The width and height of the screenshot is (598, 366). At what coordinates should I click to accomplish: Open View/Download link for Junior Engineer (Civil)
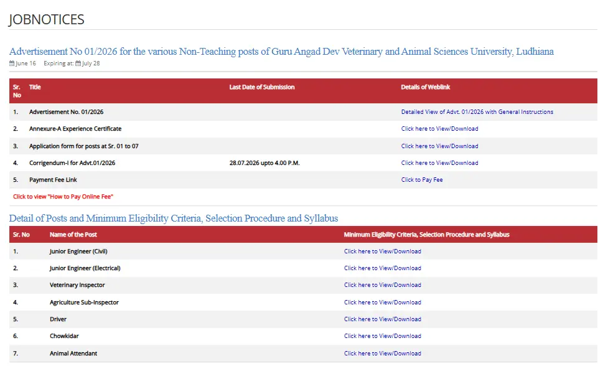click(383, 251)
